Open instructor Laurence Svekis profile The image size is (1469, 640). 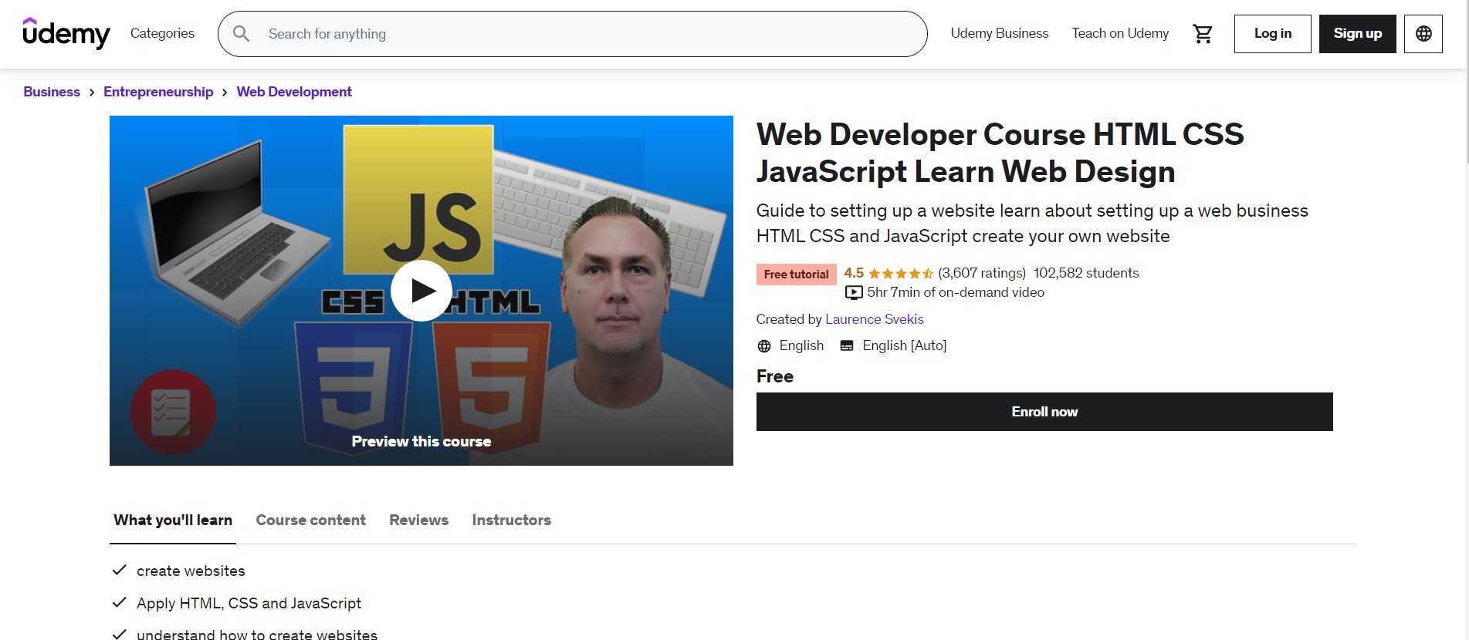point(874,319)
